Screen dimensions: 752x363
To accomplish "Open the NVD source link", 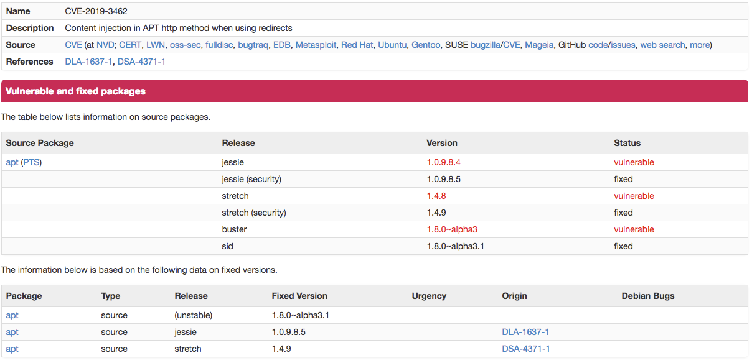I will tap(105, 45).
